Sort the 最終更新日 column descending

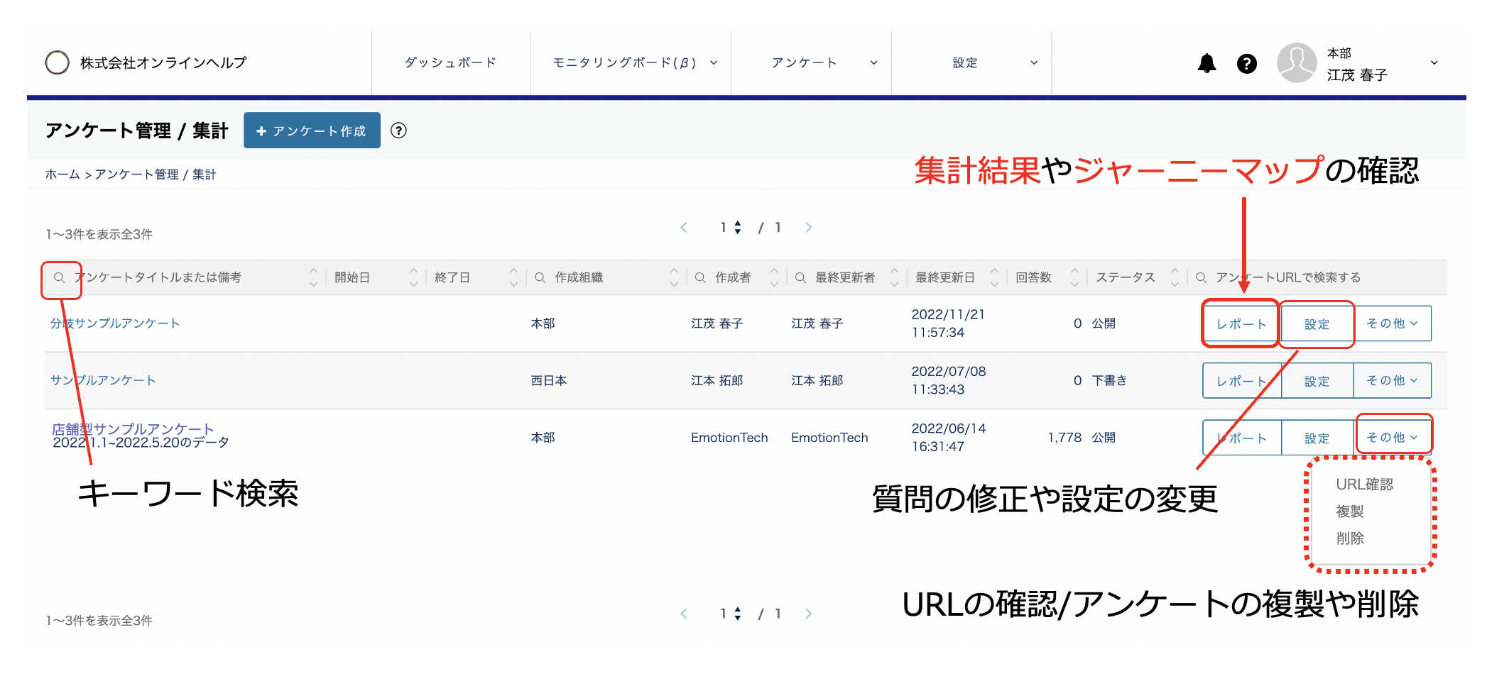click(996, 283)
